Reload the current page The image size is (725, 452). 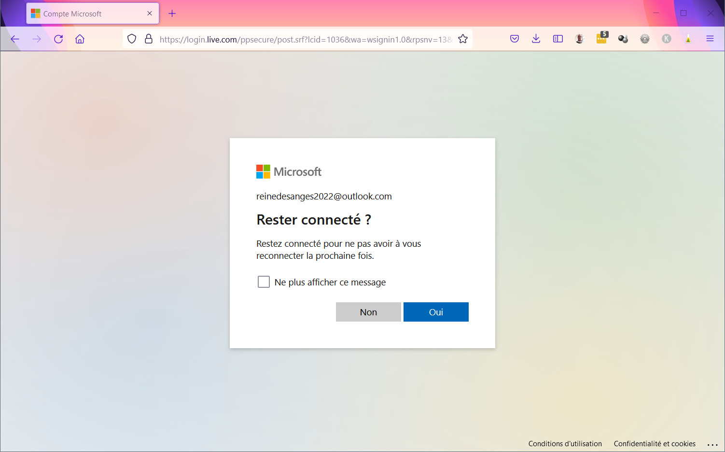coord(58,39)
